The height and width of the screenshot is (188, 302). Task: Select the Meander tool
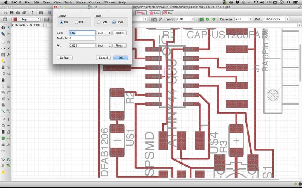point(3,105)
